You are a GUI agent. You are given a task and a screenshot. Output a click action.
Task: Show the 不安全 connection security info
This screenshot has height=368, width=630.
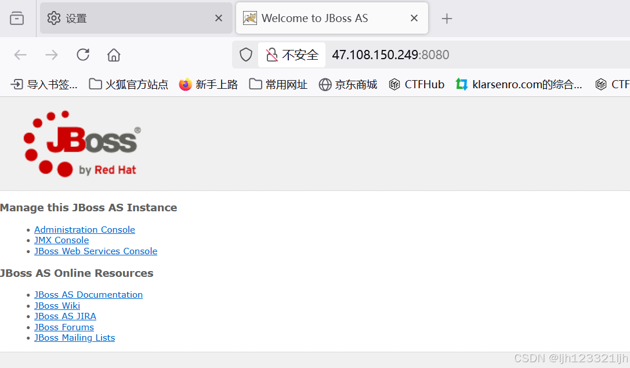click(292, 55)
